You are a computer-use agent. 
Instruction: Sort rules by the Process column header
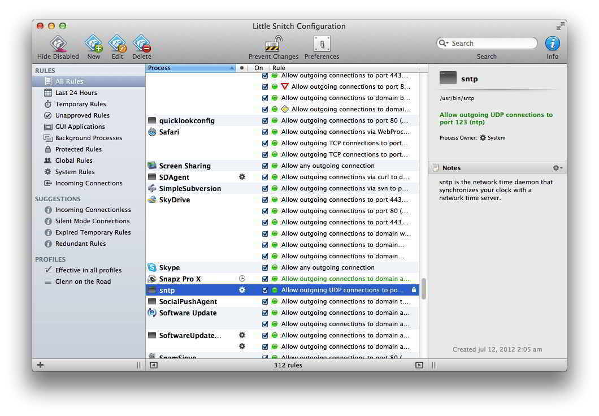(x=189, y=68)
